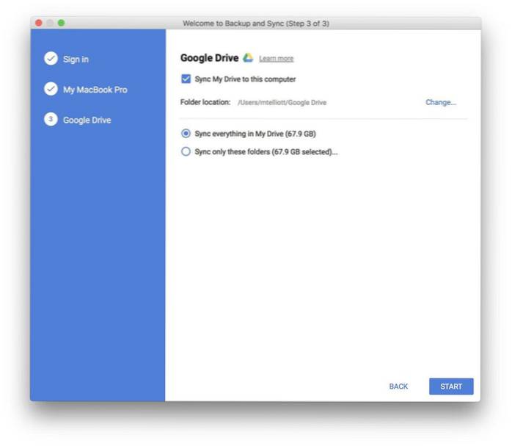This screenshot has height=446, width=512.
Task: Uncheck Sync My Drive to this computer
Action: click(186, 79)
